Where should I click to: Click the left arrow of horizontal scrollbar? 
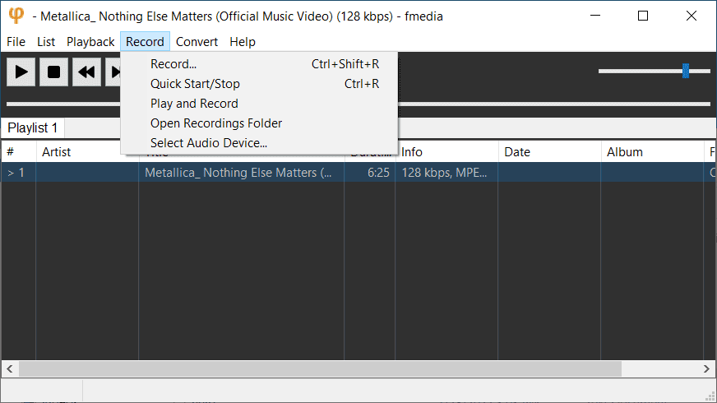coord(10,368)
